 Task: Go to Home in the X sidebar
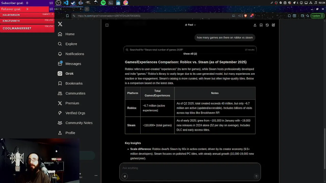pyautogui.click(x=66, y=34)
